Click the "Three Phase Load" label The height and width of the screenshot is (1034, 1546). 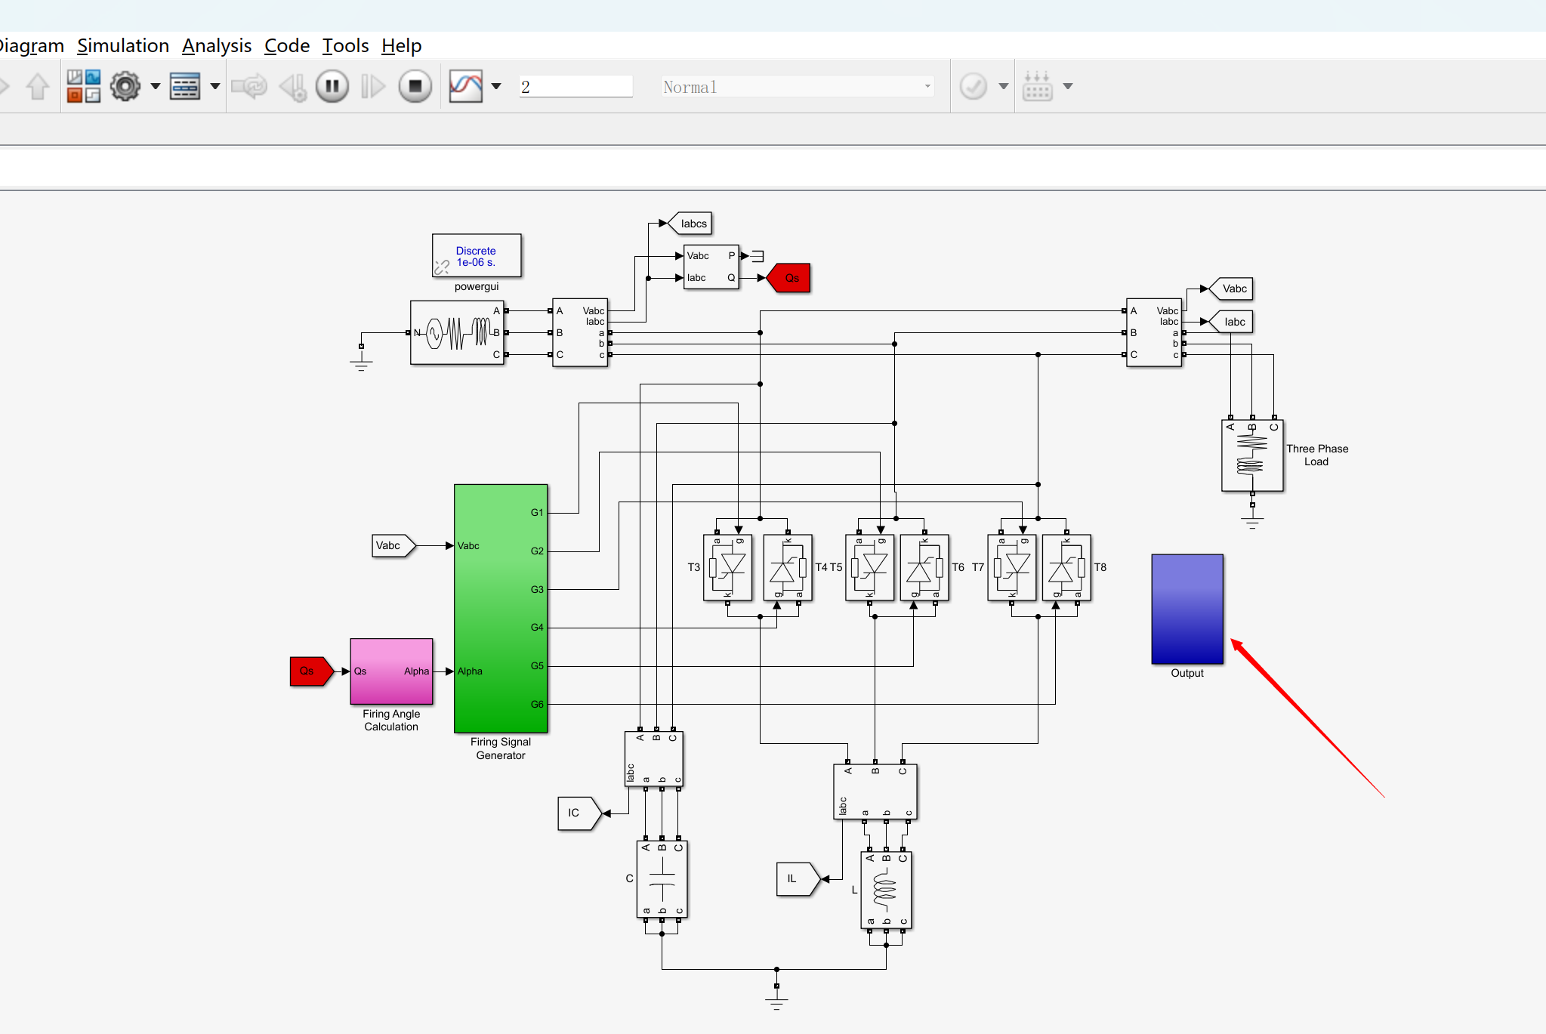[1317, 455]
